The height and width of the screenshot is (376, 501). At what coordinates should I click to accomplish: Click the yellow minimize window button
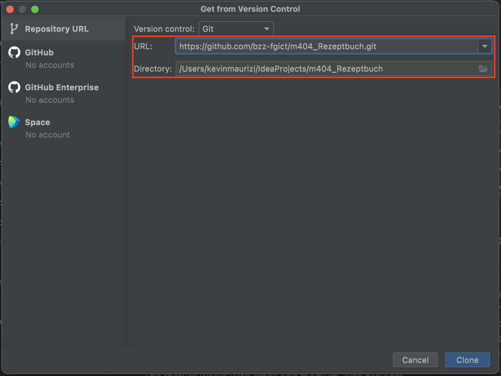[x=22, y=9]
